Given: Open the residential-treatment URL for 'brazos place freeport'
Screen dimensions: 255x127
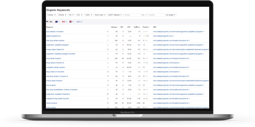Looking at the screenshot, I should click(x=181, y=81).
